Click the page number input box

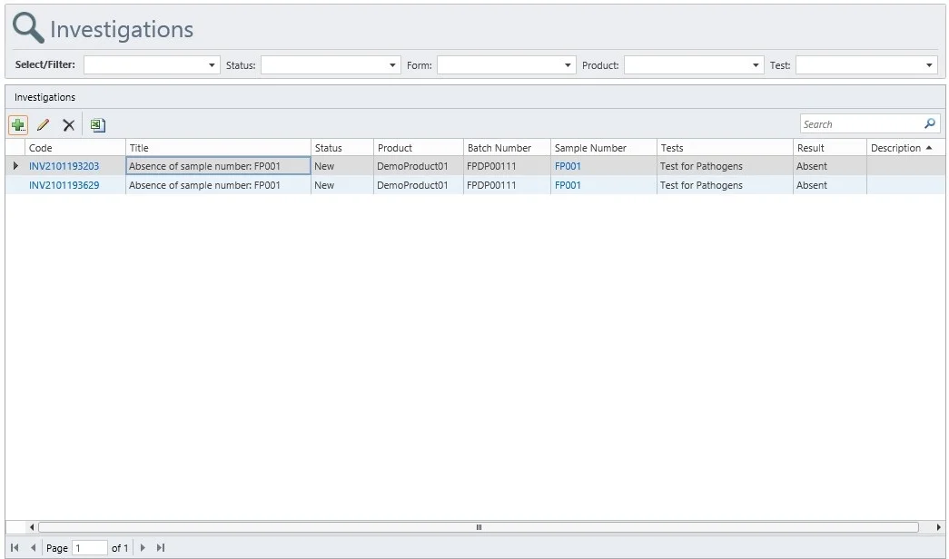(89, 548)
